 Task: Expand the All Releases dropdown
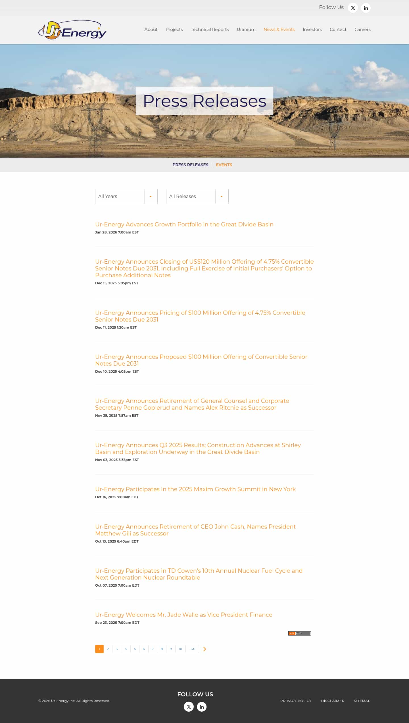[197, 196]
